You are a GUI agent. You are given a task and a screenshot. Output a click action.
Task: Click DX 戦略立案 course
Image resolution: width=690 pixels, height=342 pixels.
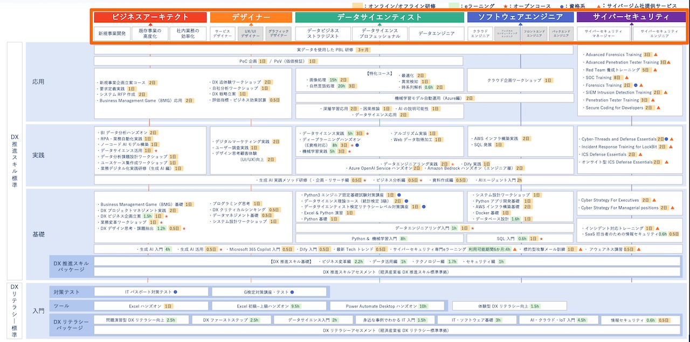(224, 94)
